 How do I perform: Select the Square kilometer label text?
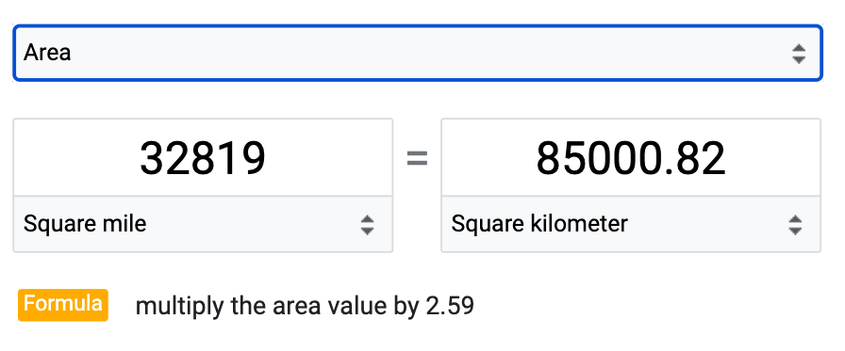coord(539,224)
